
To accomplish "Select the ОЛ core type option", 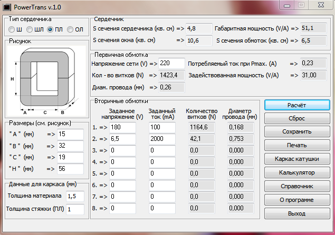I will coord(70,29).
